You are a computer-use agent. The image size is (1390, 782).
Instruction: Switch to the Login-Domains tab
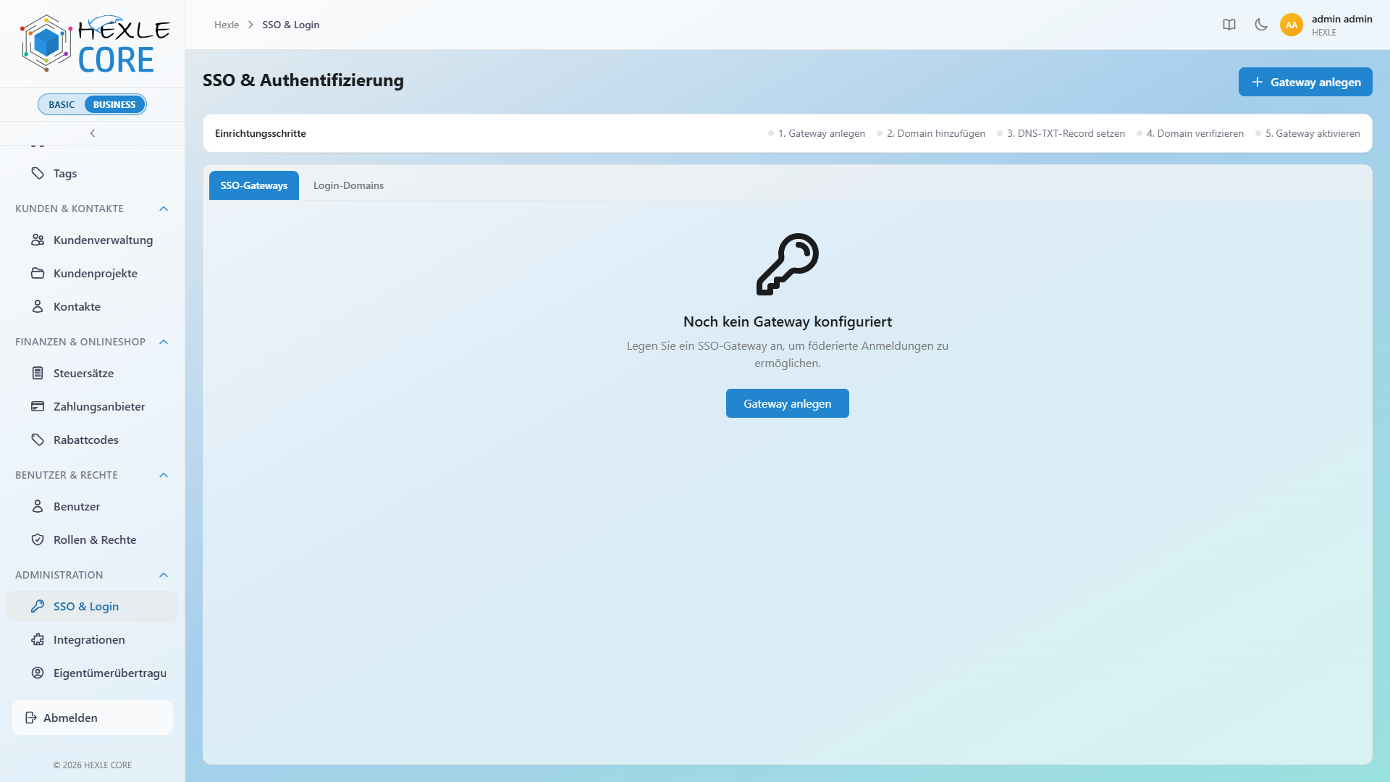tap(348, 185)
